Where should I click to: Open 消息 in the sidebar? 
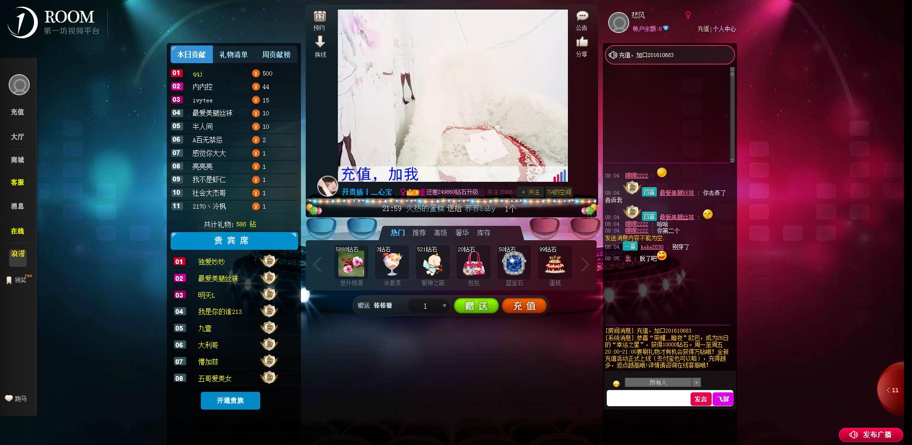coord(17,206)
